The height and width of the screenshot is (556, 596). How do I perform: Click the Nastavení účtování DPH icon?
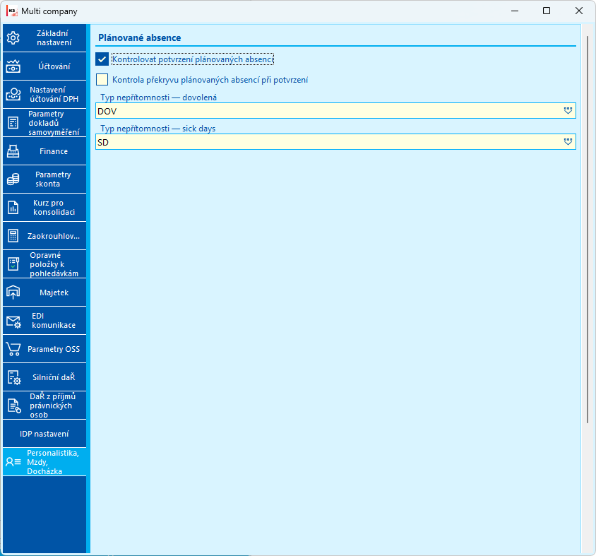pos(13,94)
